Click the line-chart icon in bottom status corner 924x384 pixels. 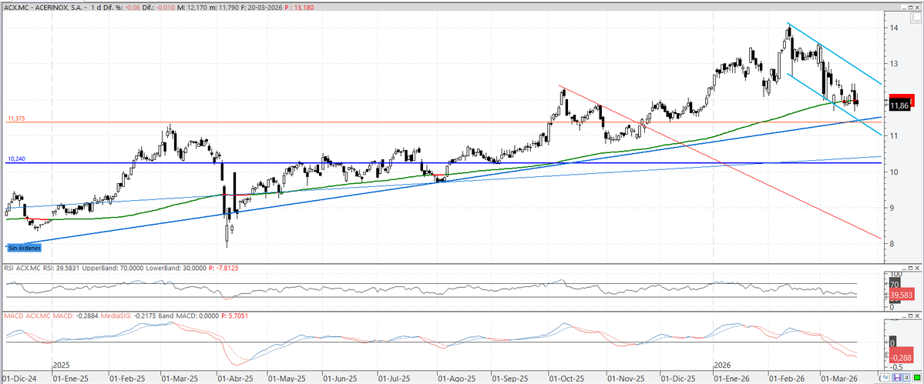(x=885, y=378)
